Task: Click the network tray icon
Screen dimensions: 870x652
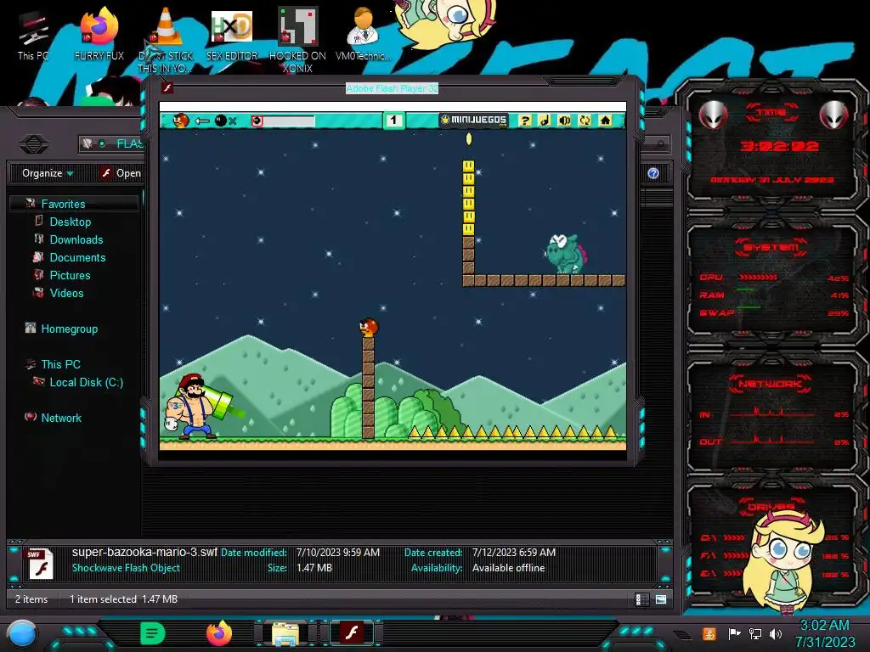Action: [754, 633]
